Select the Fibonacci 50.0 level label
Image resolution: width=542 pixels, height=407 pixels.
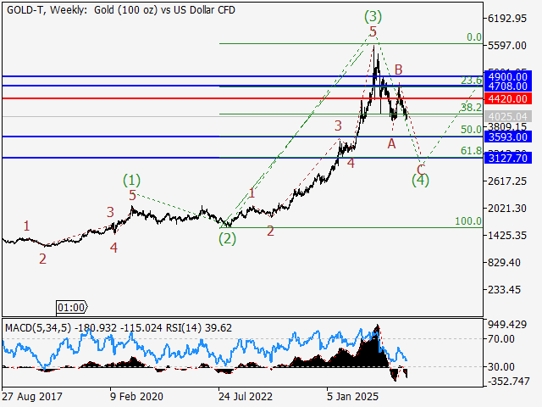click(471, 130)
